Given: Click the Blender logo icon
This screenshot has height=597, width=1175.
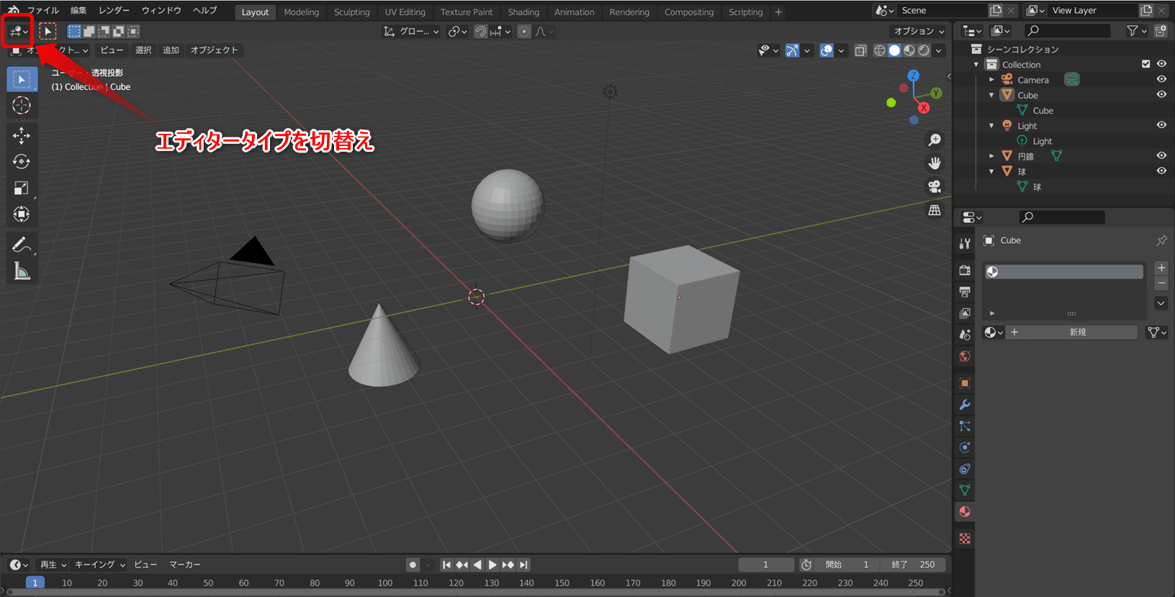Looking at the screenshot, I should pyautogui.click(x=13, y=10).
